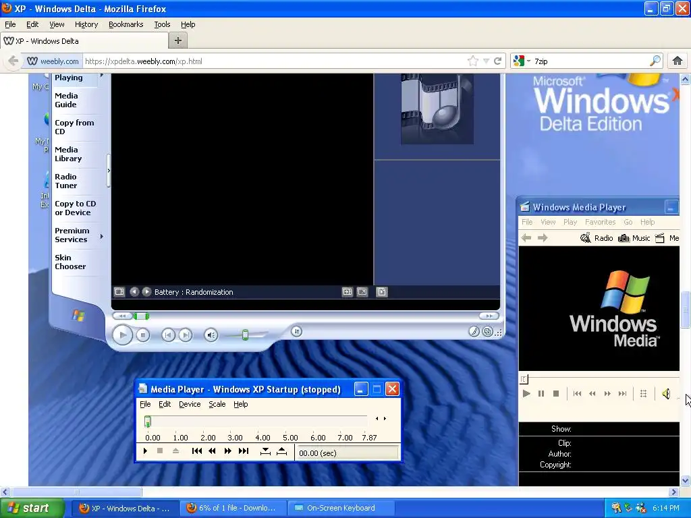Toggle the playlist pane icon
The image size is (691, 518).
[x=382, y=292]
